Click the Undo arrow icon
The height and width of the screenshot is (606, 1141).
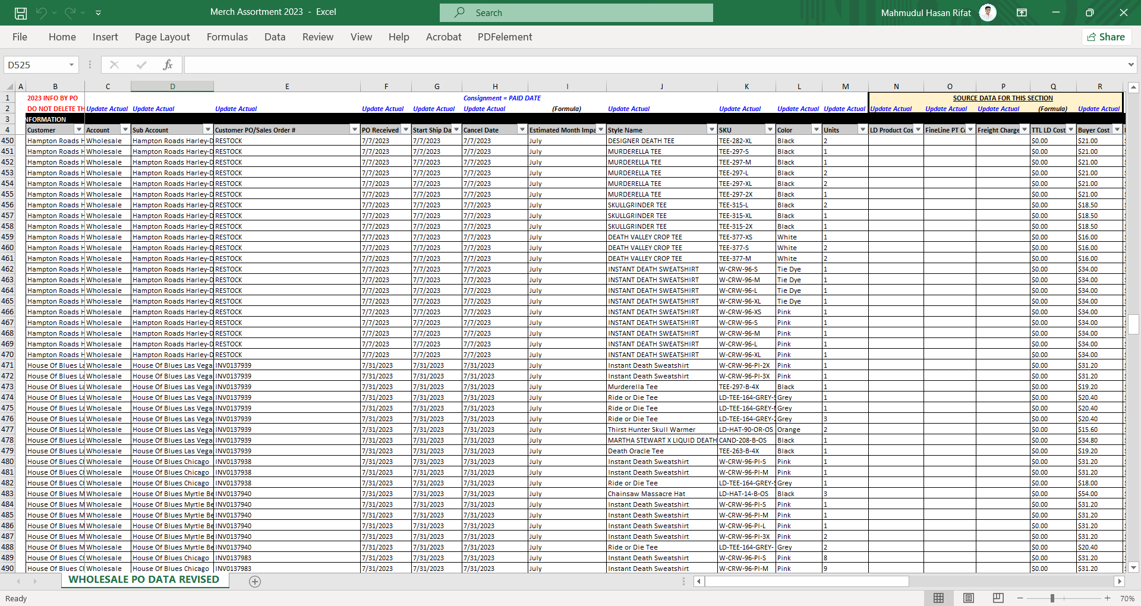tap(41, 12)
